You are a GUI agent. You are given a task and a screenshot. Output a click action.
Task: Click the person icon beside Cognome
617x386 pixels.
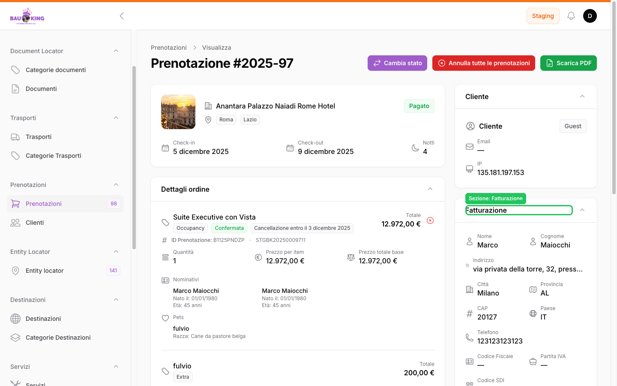(x=533, y=241)
